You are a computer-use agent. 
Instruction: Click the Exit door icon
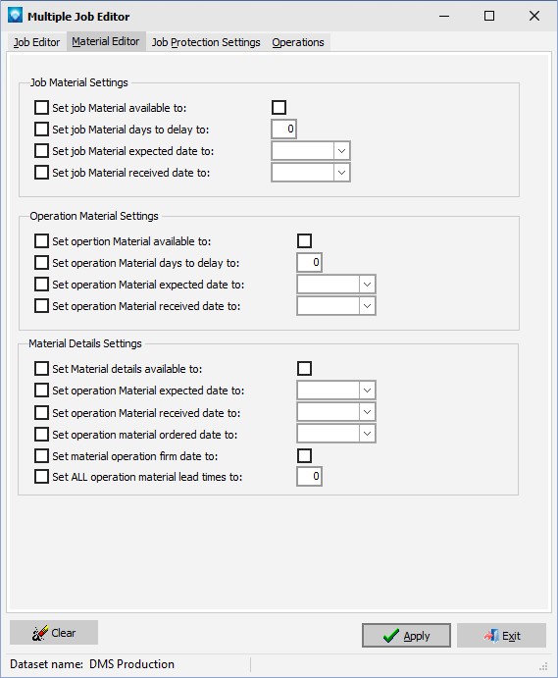[x=491, y=636]
